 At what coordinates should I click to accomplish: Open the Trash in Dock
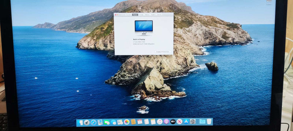[x=209, y=121]
